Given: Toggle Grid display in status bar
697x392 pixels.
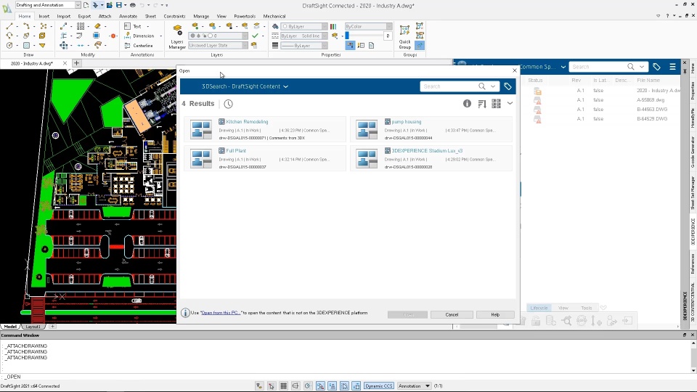Looking at the screenshot, I should click(x=284, y=385).
